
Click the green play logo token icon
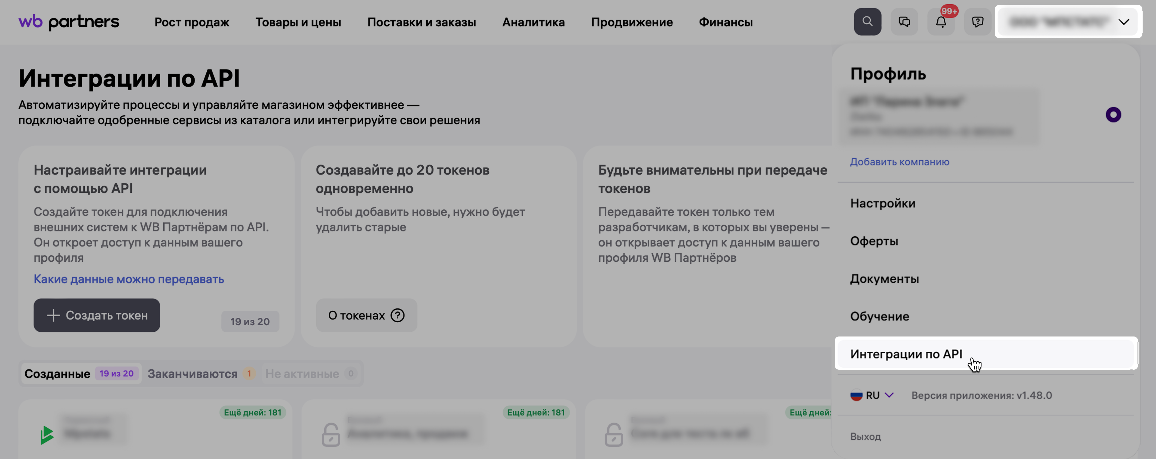[47, 435]
